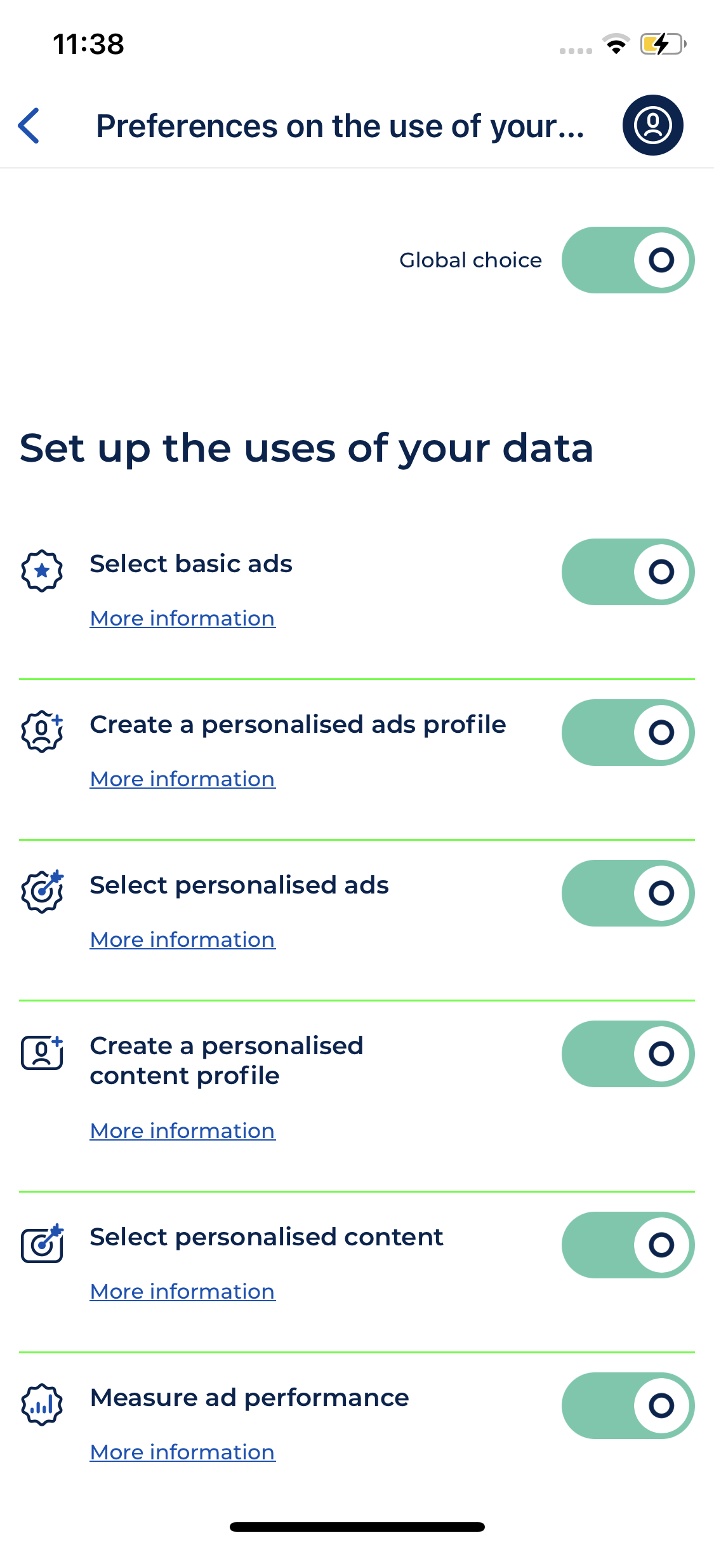Open the user profile avatar icon
Image resolution: width=714 pixels, height=1547 pixels.
[x=652, y=125]
